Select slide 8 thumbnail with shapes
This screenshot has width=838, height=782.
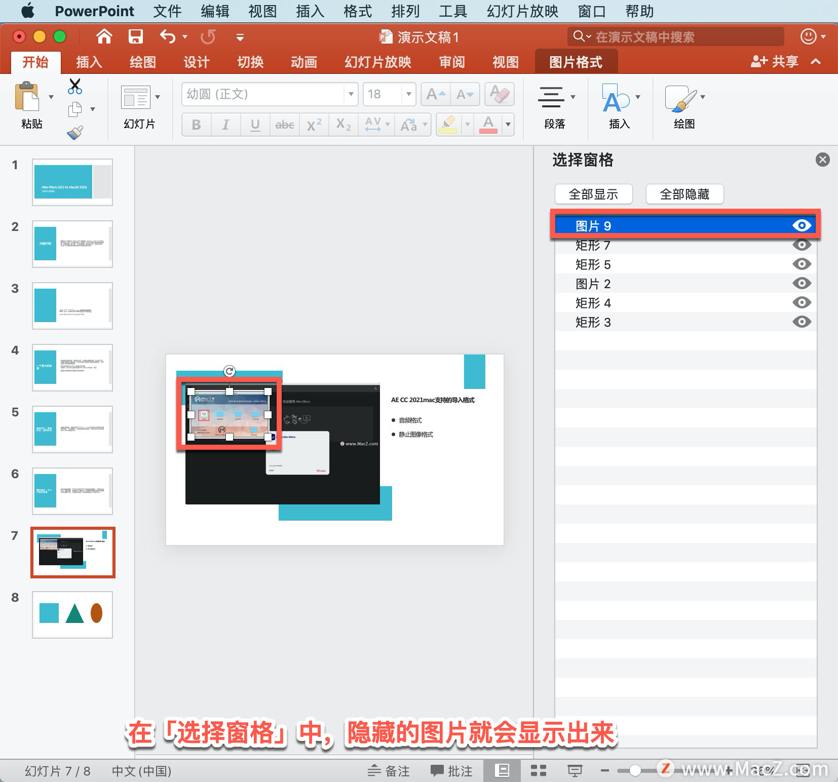pos(72,614)
